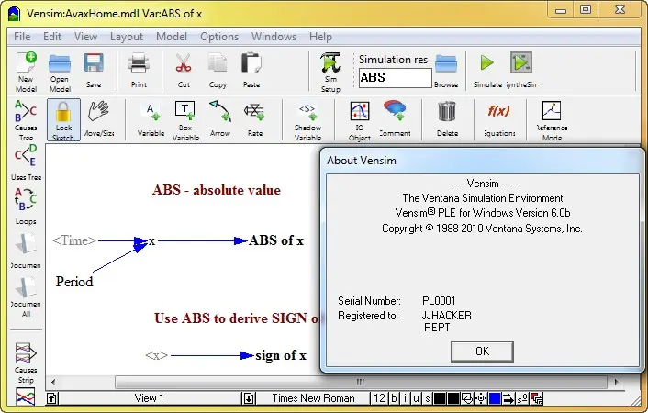The width and height of the screenshot is (648, 413).
Task: Print the sketch with the printer icon
Action: click(139, 71)
